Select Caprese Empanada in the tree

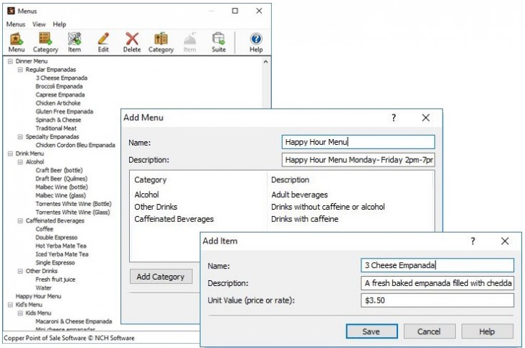click(x=60, y=95)
